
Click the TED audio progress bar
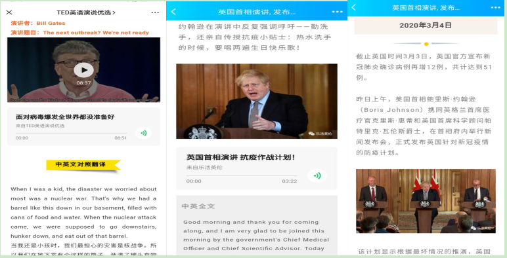click(x=71, y=133)
